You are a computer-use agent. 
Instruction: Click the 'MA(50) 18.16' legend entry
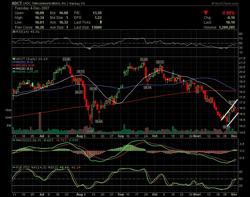24,62
